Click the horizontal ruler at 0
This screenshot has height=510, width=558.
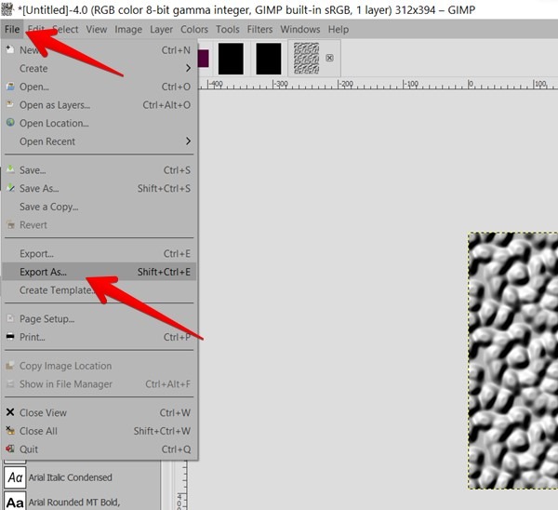click(x=471, y=84)
